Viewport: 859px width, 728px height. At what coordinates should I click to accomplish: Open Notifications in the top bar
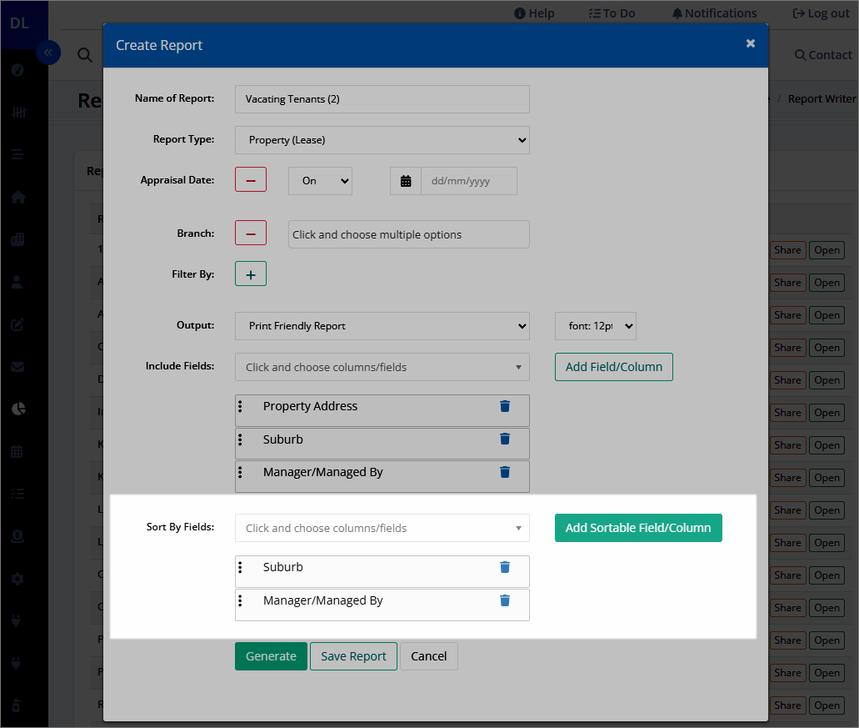pos(714,13)
